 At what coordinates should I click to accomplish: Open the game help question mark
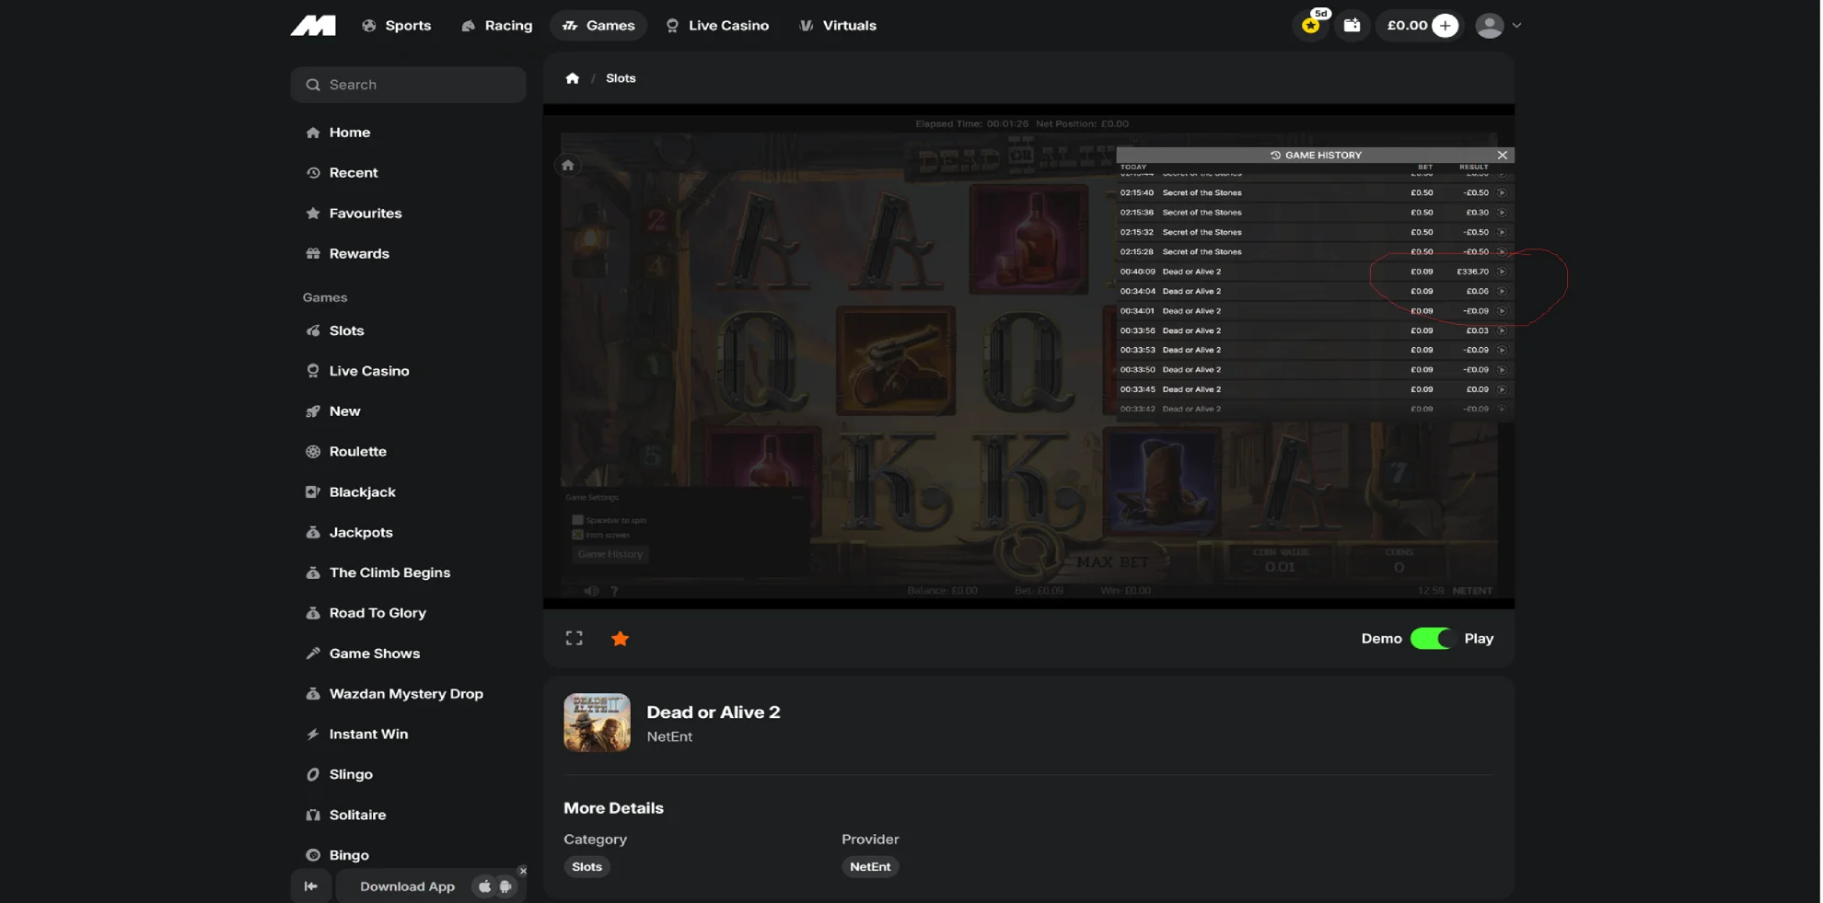[614, 591]
